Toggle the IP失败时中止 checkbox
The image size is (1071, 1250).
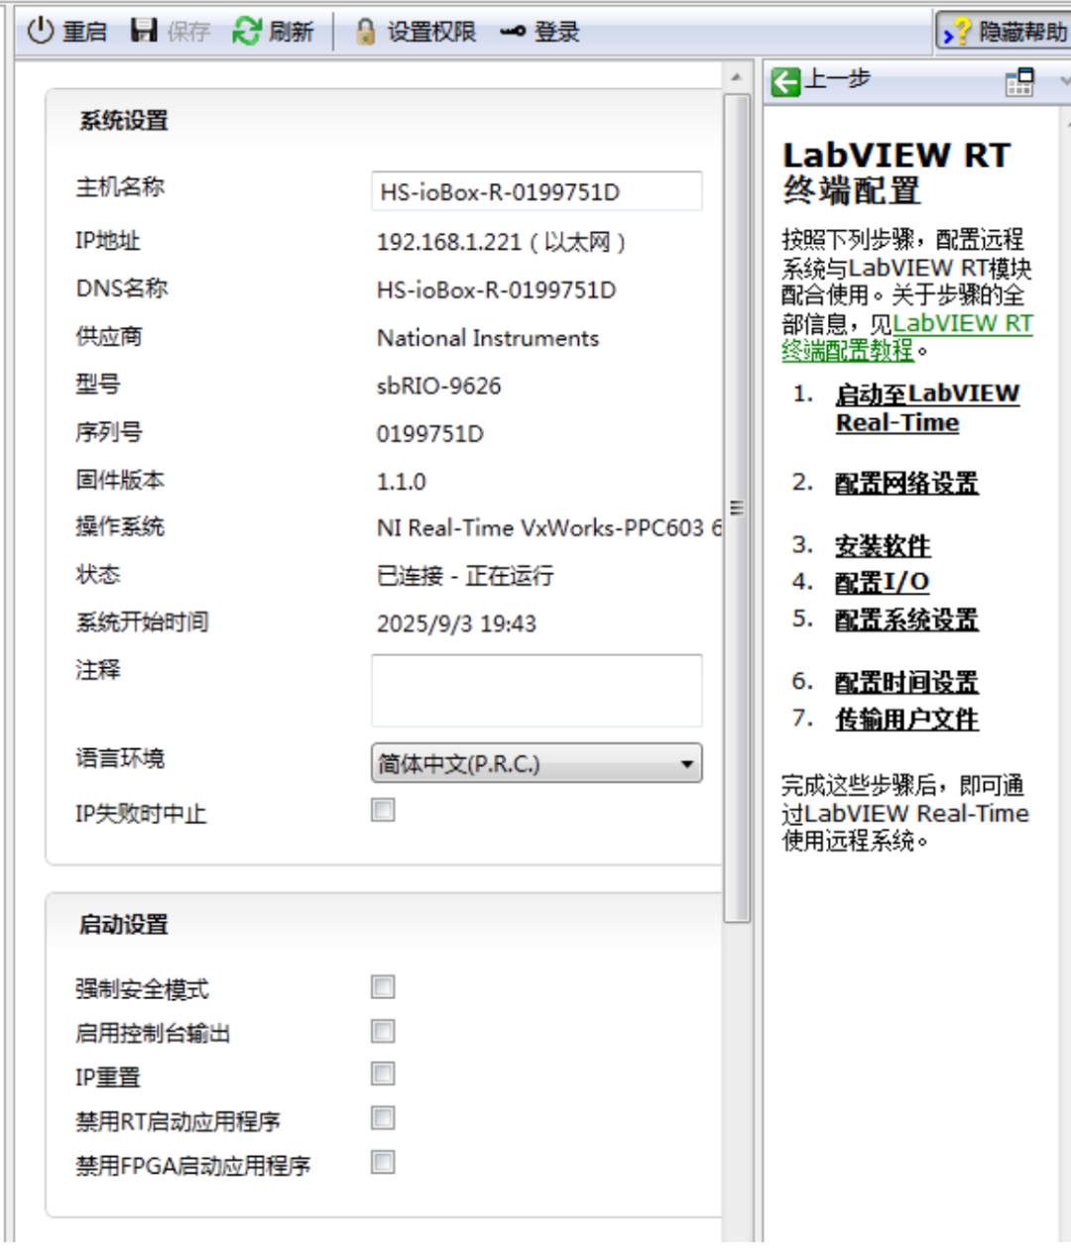[x=383, y=810]
